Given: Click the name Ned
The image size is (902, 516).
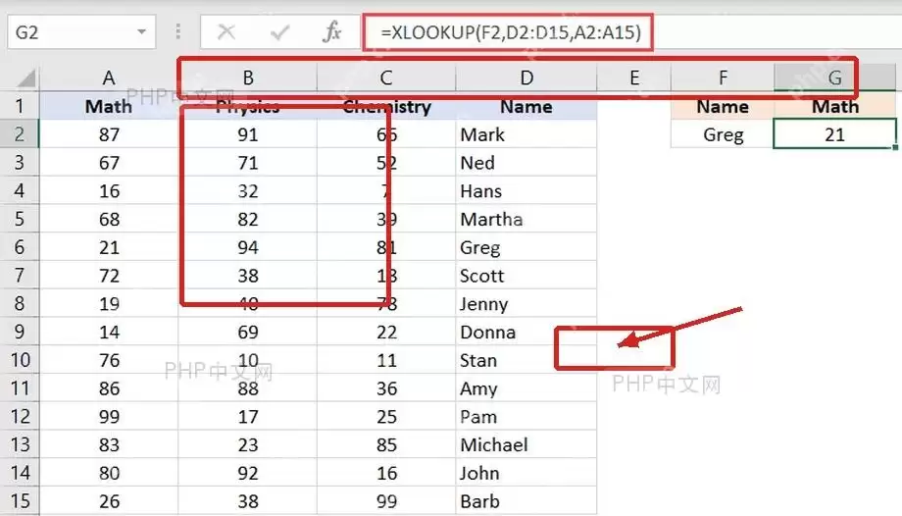Looking at the screenshot, I should coord(476,163).
